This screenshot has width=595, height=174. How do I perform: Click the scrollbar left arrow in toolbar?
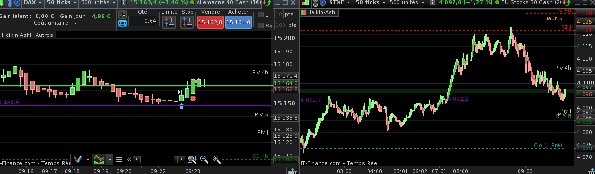137,159
